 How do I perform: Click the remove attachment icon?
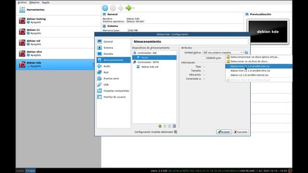(174, 126)
